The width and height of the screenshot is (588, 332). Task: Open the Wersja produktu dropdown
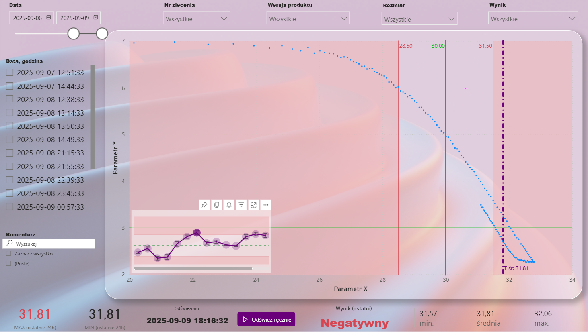pyautogui.click(x=308, y=18)
